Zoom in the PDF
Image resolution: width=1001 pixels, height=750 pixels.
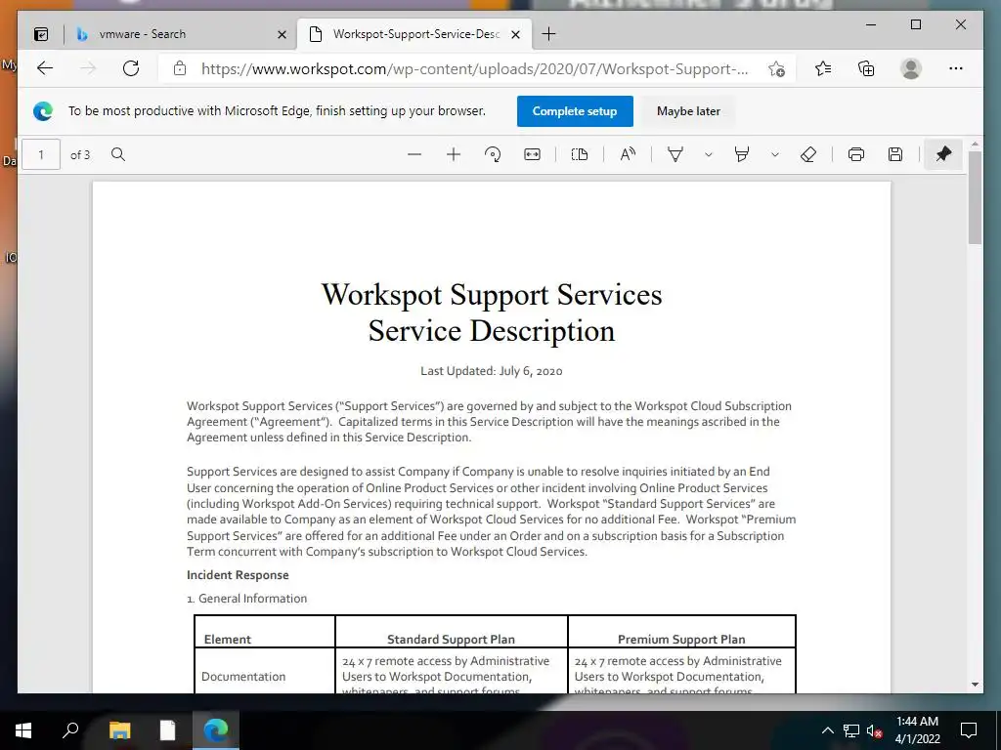tap(454, 154)
